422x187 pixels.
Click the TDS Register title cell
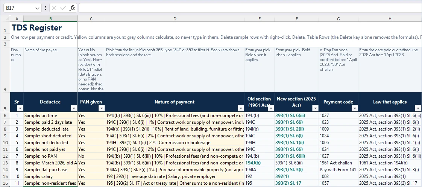[x=36, y=28]
